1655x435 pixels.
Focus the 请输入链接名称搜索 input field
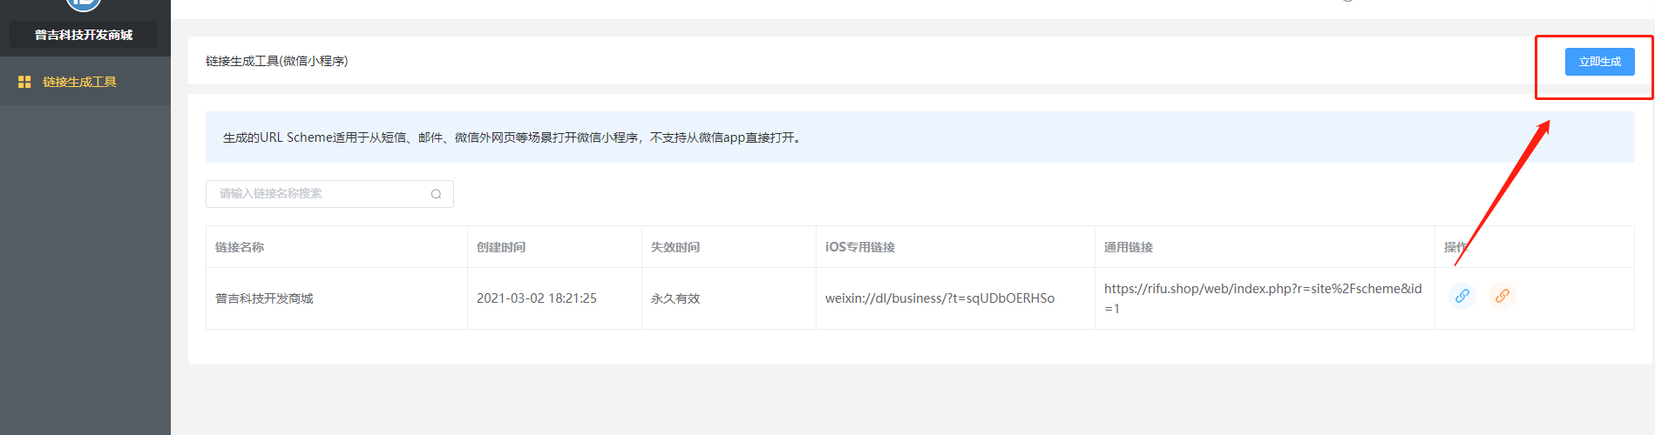(329, 194)
